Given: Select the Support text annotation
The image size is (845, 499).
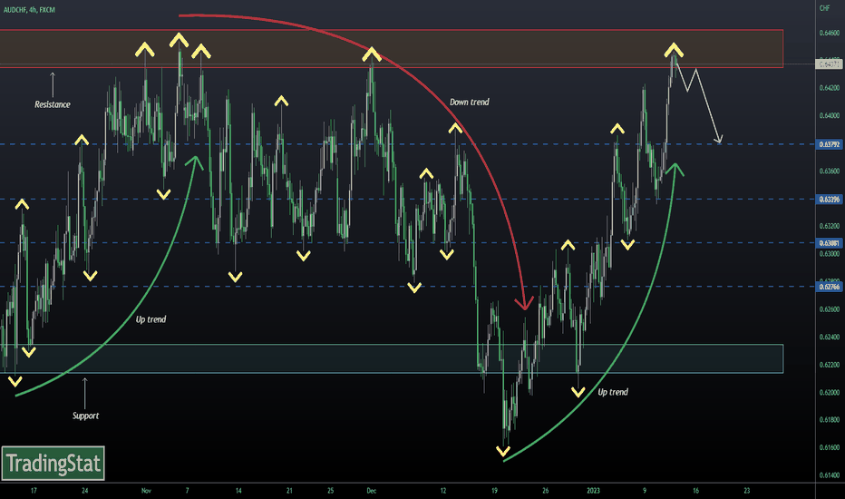Looking at the screenshot, I should [x=86, y=416].
